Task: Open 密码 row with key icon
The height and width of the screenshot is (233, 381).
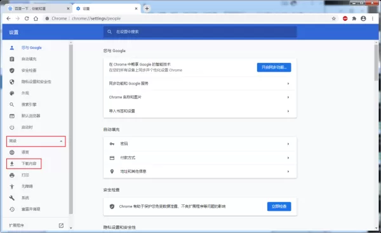Action: (200, 144)
